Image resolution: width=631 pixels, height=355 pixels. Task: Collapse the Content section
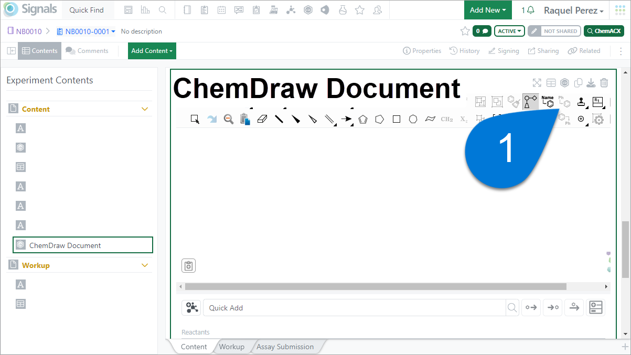pos(145,109)
